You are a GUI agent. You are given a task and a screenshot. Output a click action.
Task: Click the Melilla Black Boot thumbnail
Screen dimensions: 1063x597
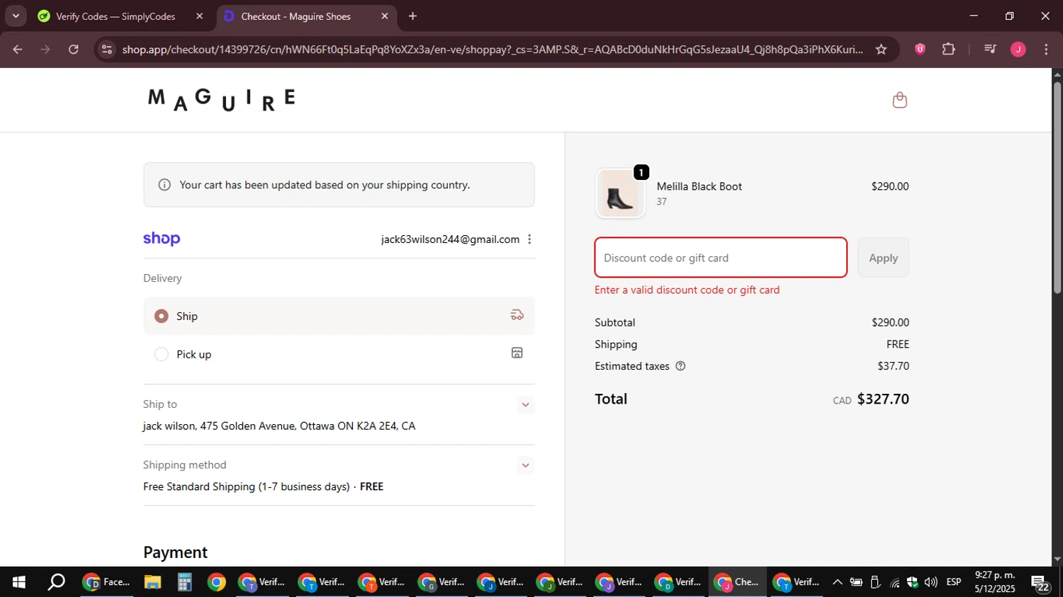pyautogui.click(x=620, y=193)
